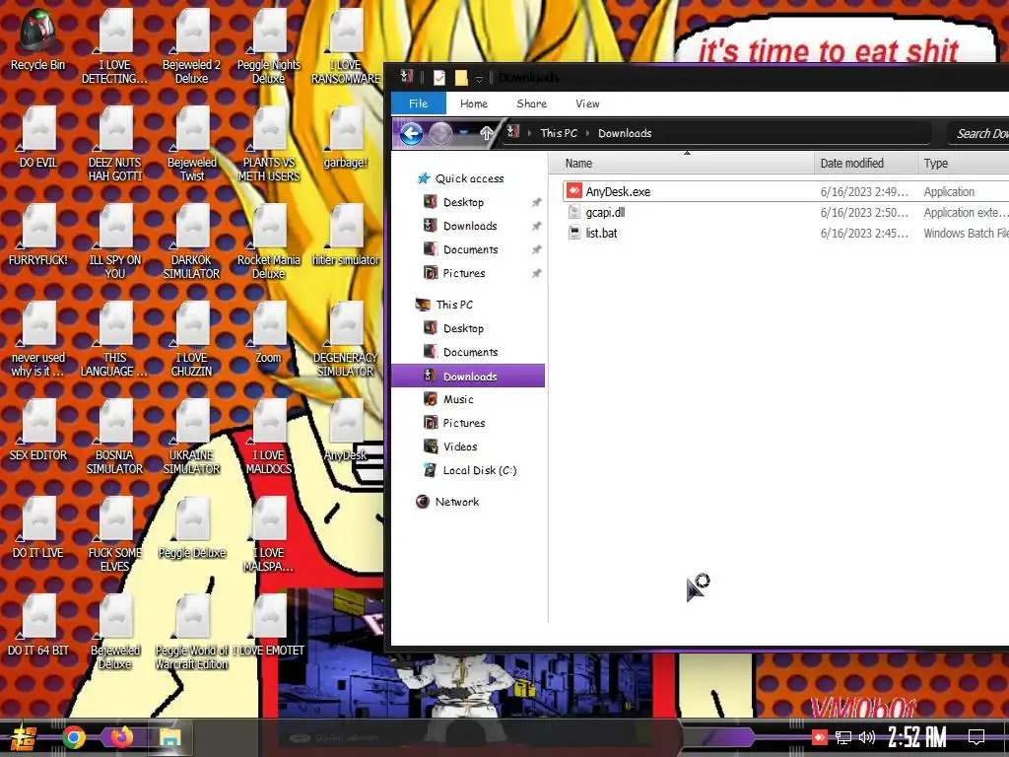Select the Bejeweled 2 Deluxe desktop shortcut
The image size is (1009, 757).
192,46
